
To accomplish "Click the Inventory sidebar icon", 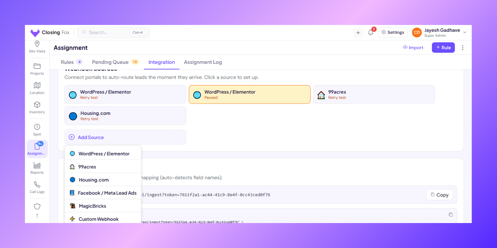I will [x=37, y=107].
